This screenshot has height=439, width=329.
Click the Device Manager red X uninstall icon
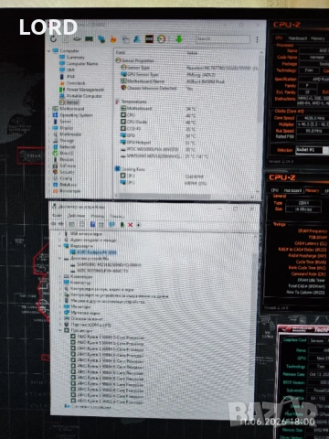point(131,225)
